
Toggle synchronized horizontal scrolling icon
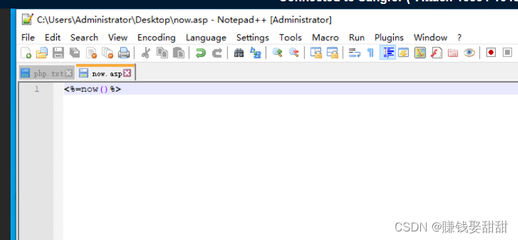(332, 53)
